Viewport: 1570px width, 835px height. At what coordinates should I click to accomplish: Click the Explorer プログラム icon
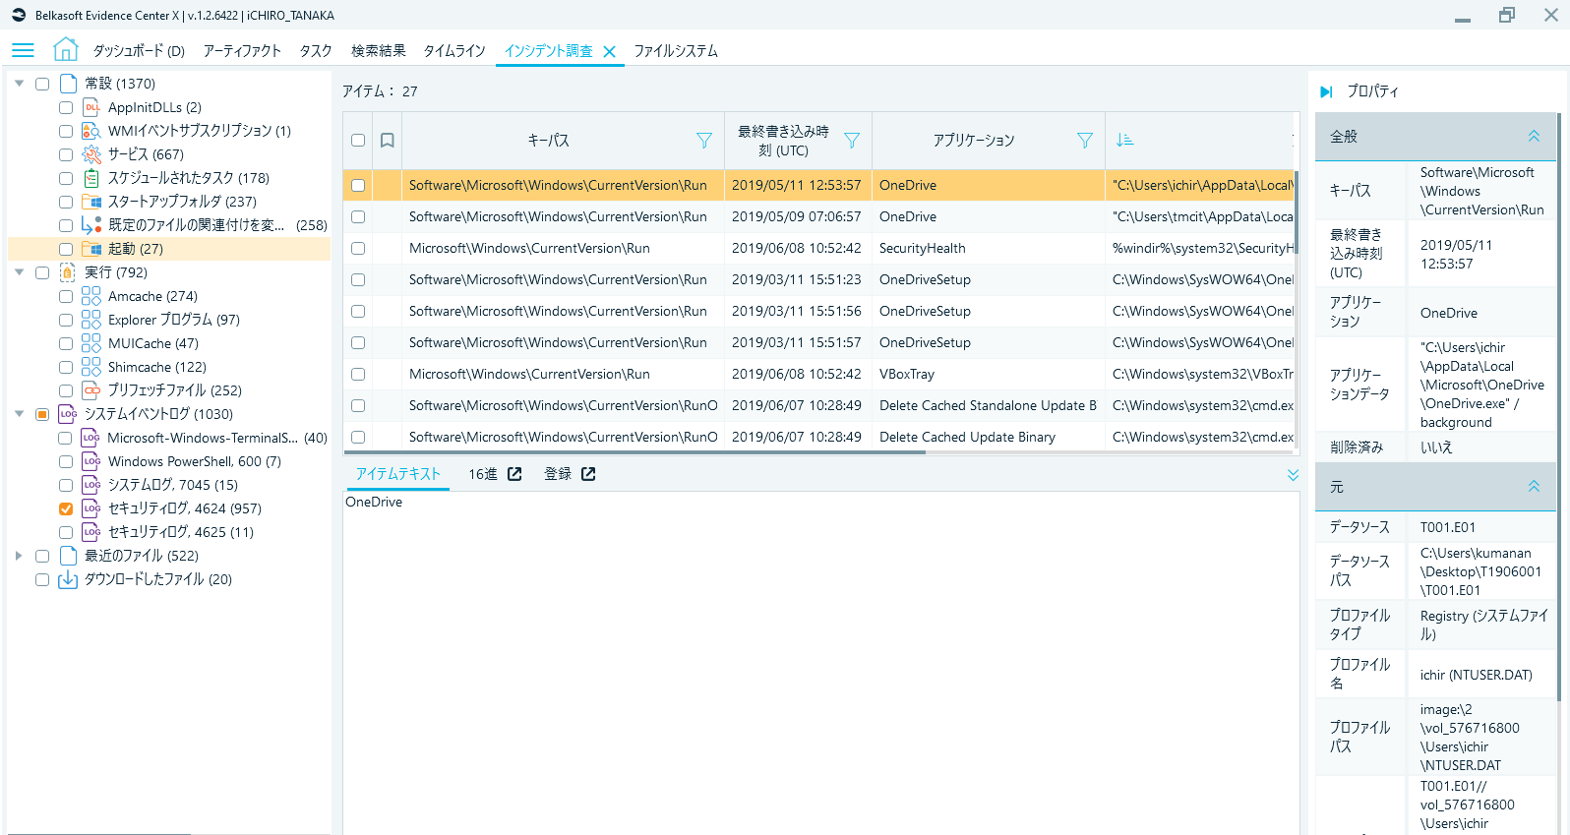91,320
